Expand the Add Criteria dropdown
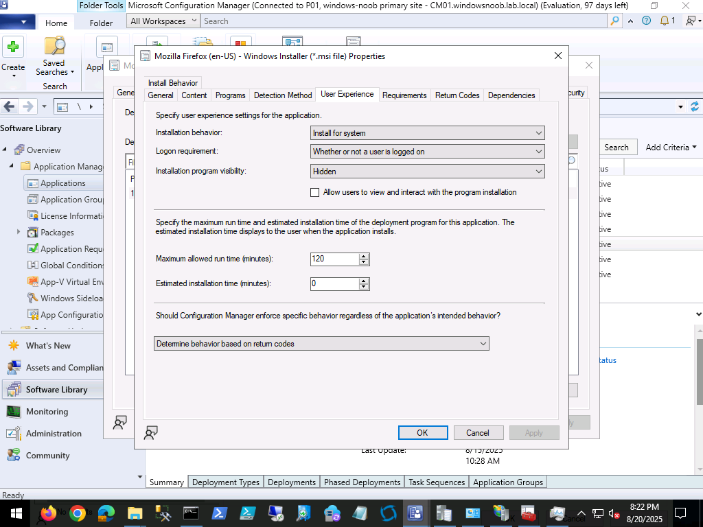This screenshot has width=703, height=527. tap(671, 148)
